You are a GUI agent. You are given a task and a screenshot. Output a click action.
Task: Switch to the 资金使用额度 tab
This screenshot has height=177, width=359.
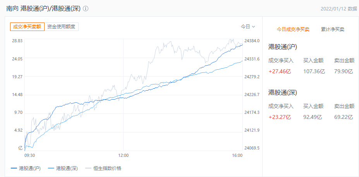[62, 27]
